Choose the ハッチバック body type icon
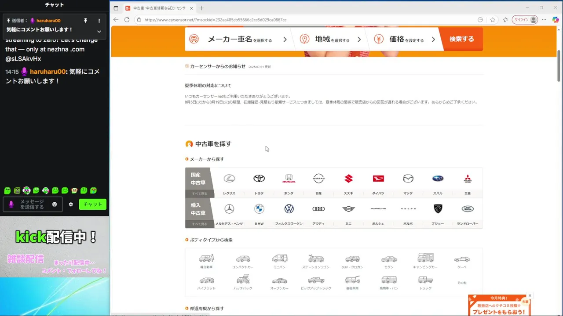The image size is (563, 316). [x=243, y=279]
